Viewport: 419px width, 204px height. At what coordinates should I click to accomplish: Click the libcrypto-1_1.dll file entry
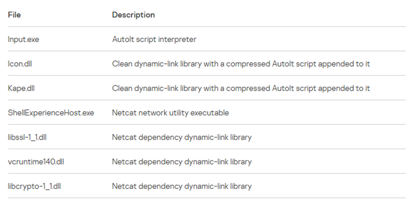click(33, 186)
